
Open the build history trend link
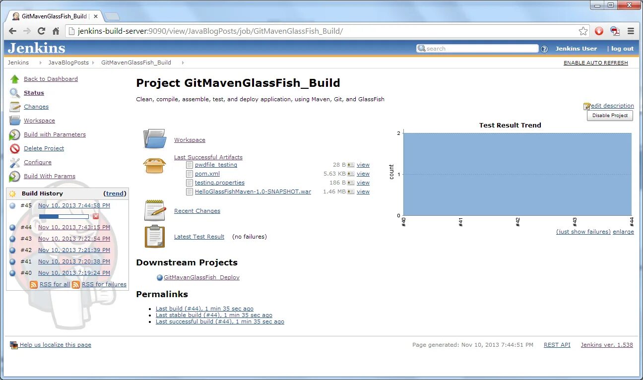point(115,193)
